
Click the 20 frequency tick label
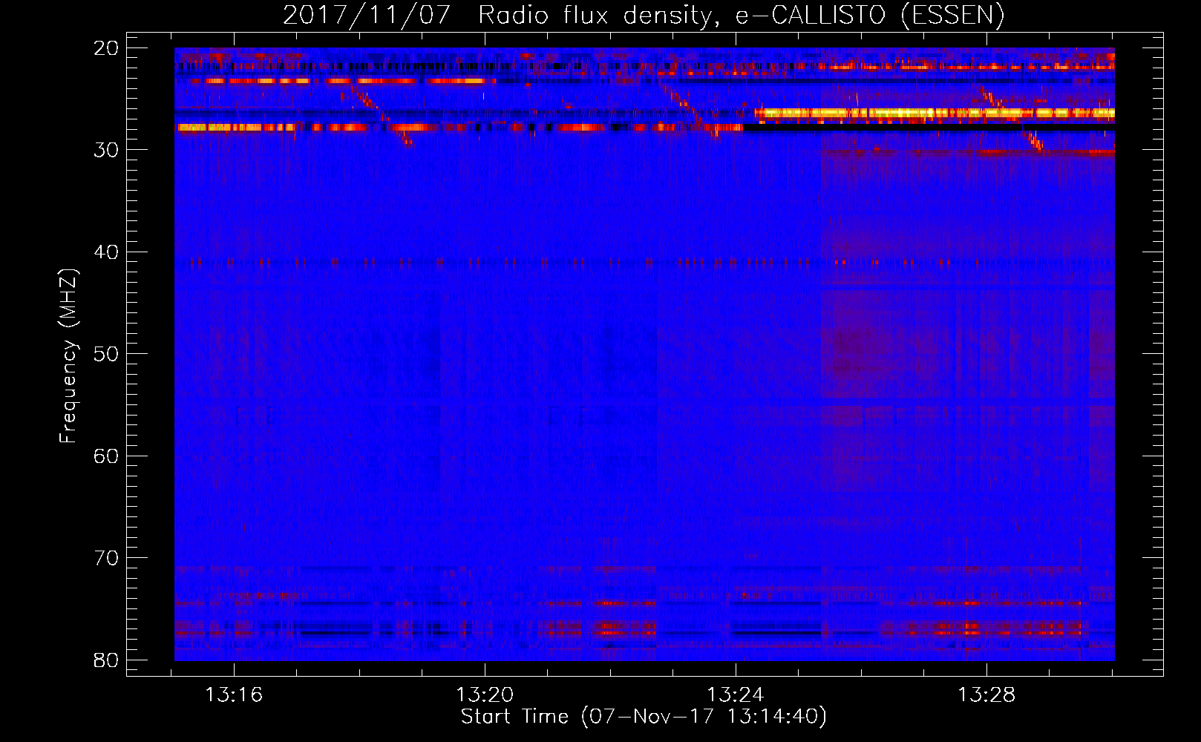106,48
